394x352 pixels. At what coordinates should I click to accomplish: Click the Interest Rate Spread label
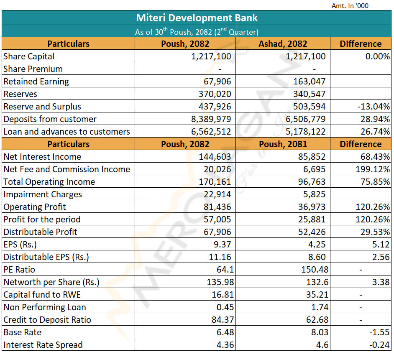point(43,345)
